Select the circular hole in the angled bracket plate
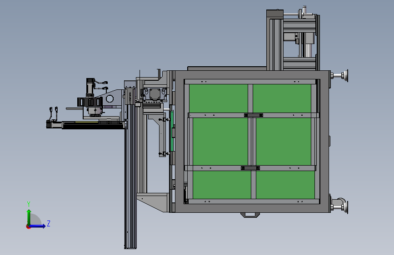Viewport: 394px width, 255px height. tap(110, 98)
